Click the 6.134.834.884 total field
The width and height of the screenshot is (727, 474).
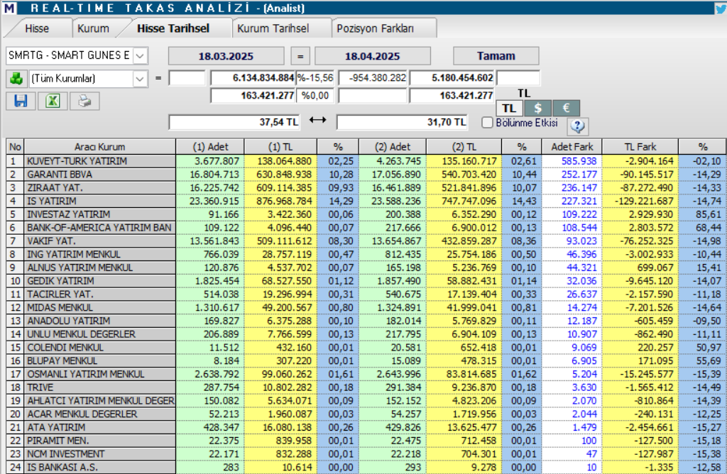253,78
